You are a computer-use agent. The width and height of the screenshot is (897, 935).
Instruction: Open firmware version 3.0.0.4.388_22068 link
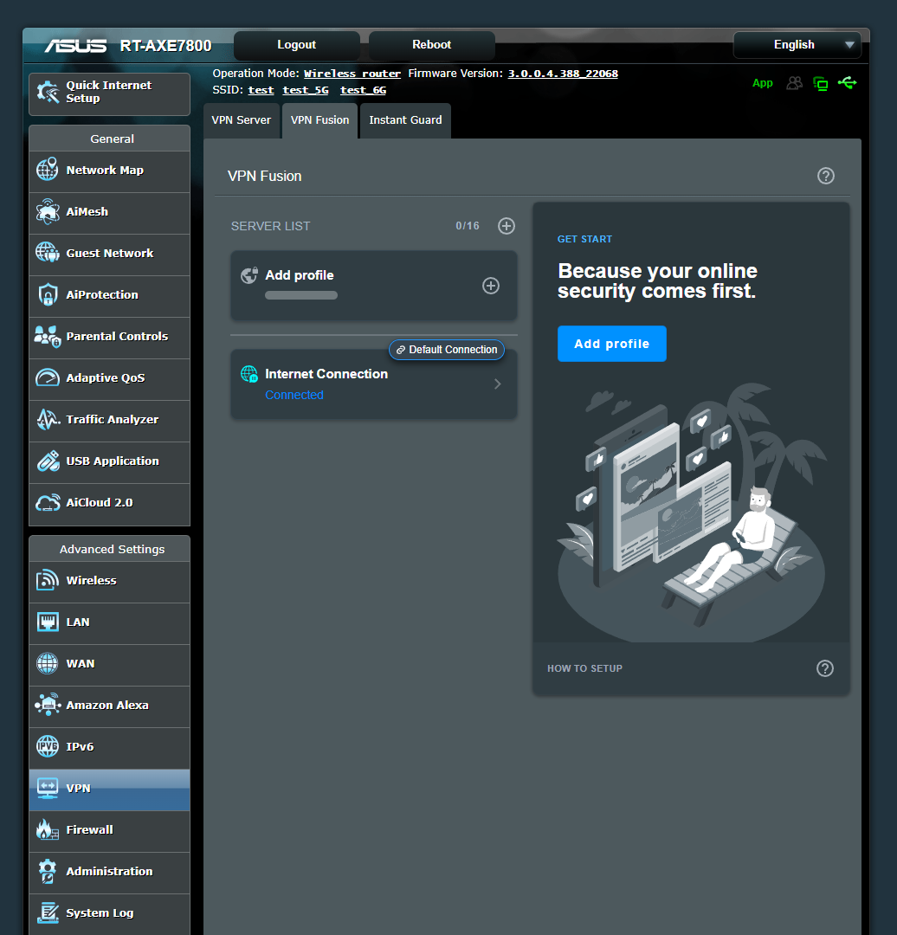[563, 74]
